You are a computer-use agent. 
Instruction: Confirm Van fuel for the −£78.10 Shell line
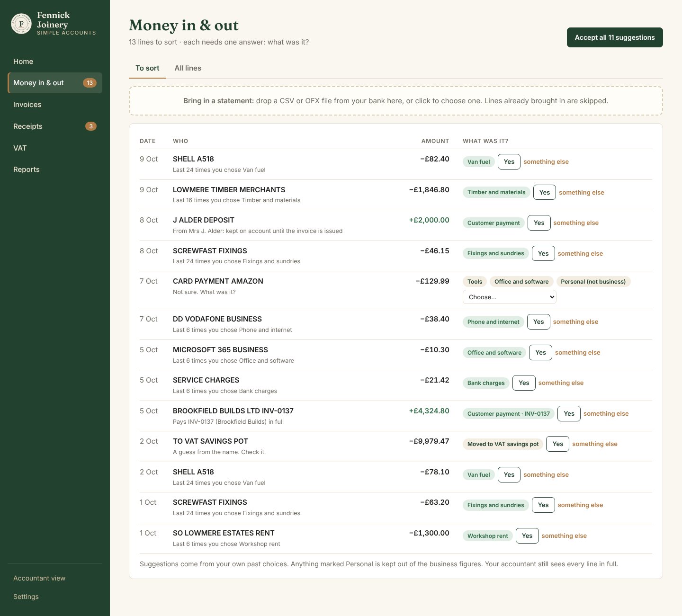[x=509, y=474]
